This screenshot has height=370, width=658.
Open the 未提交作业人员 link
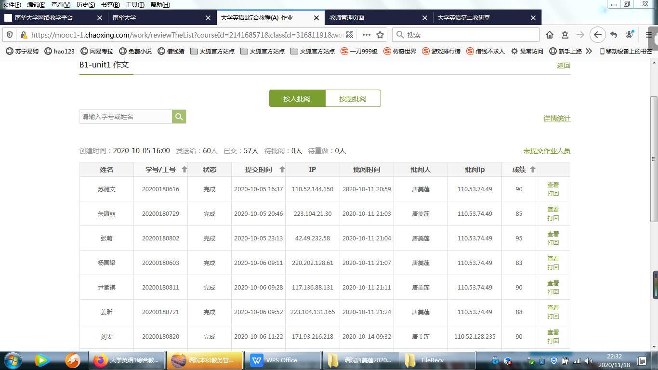(547, 151)
